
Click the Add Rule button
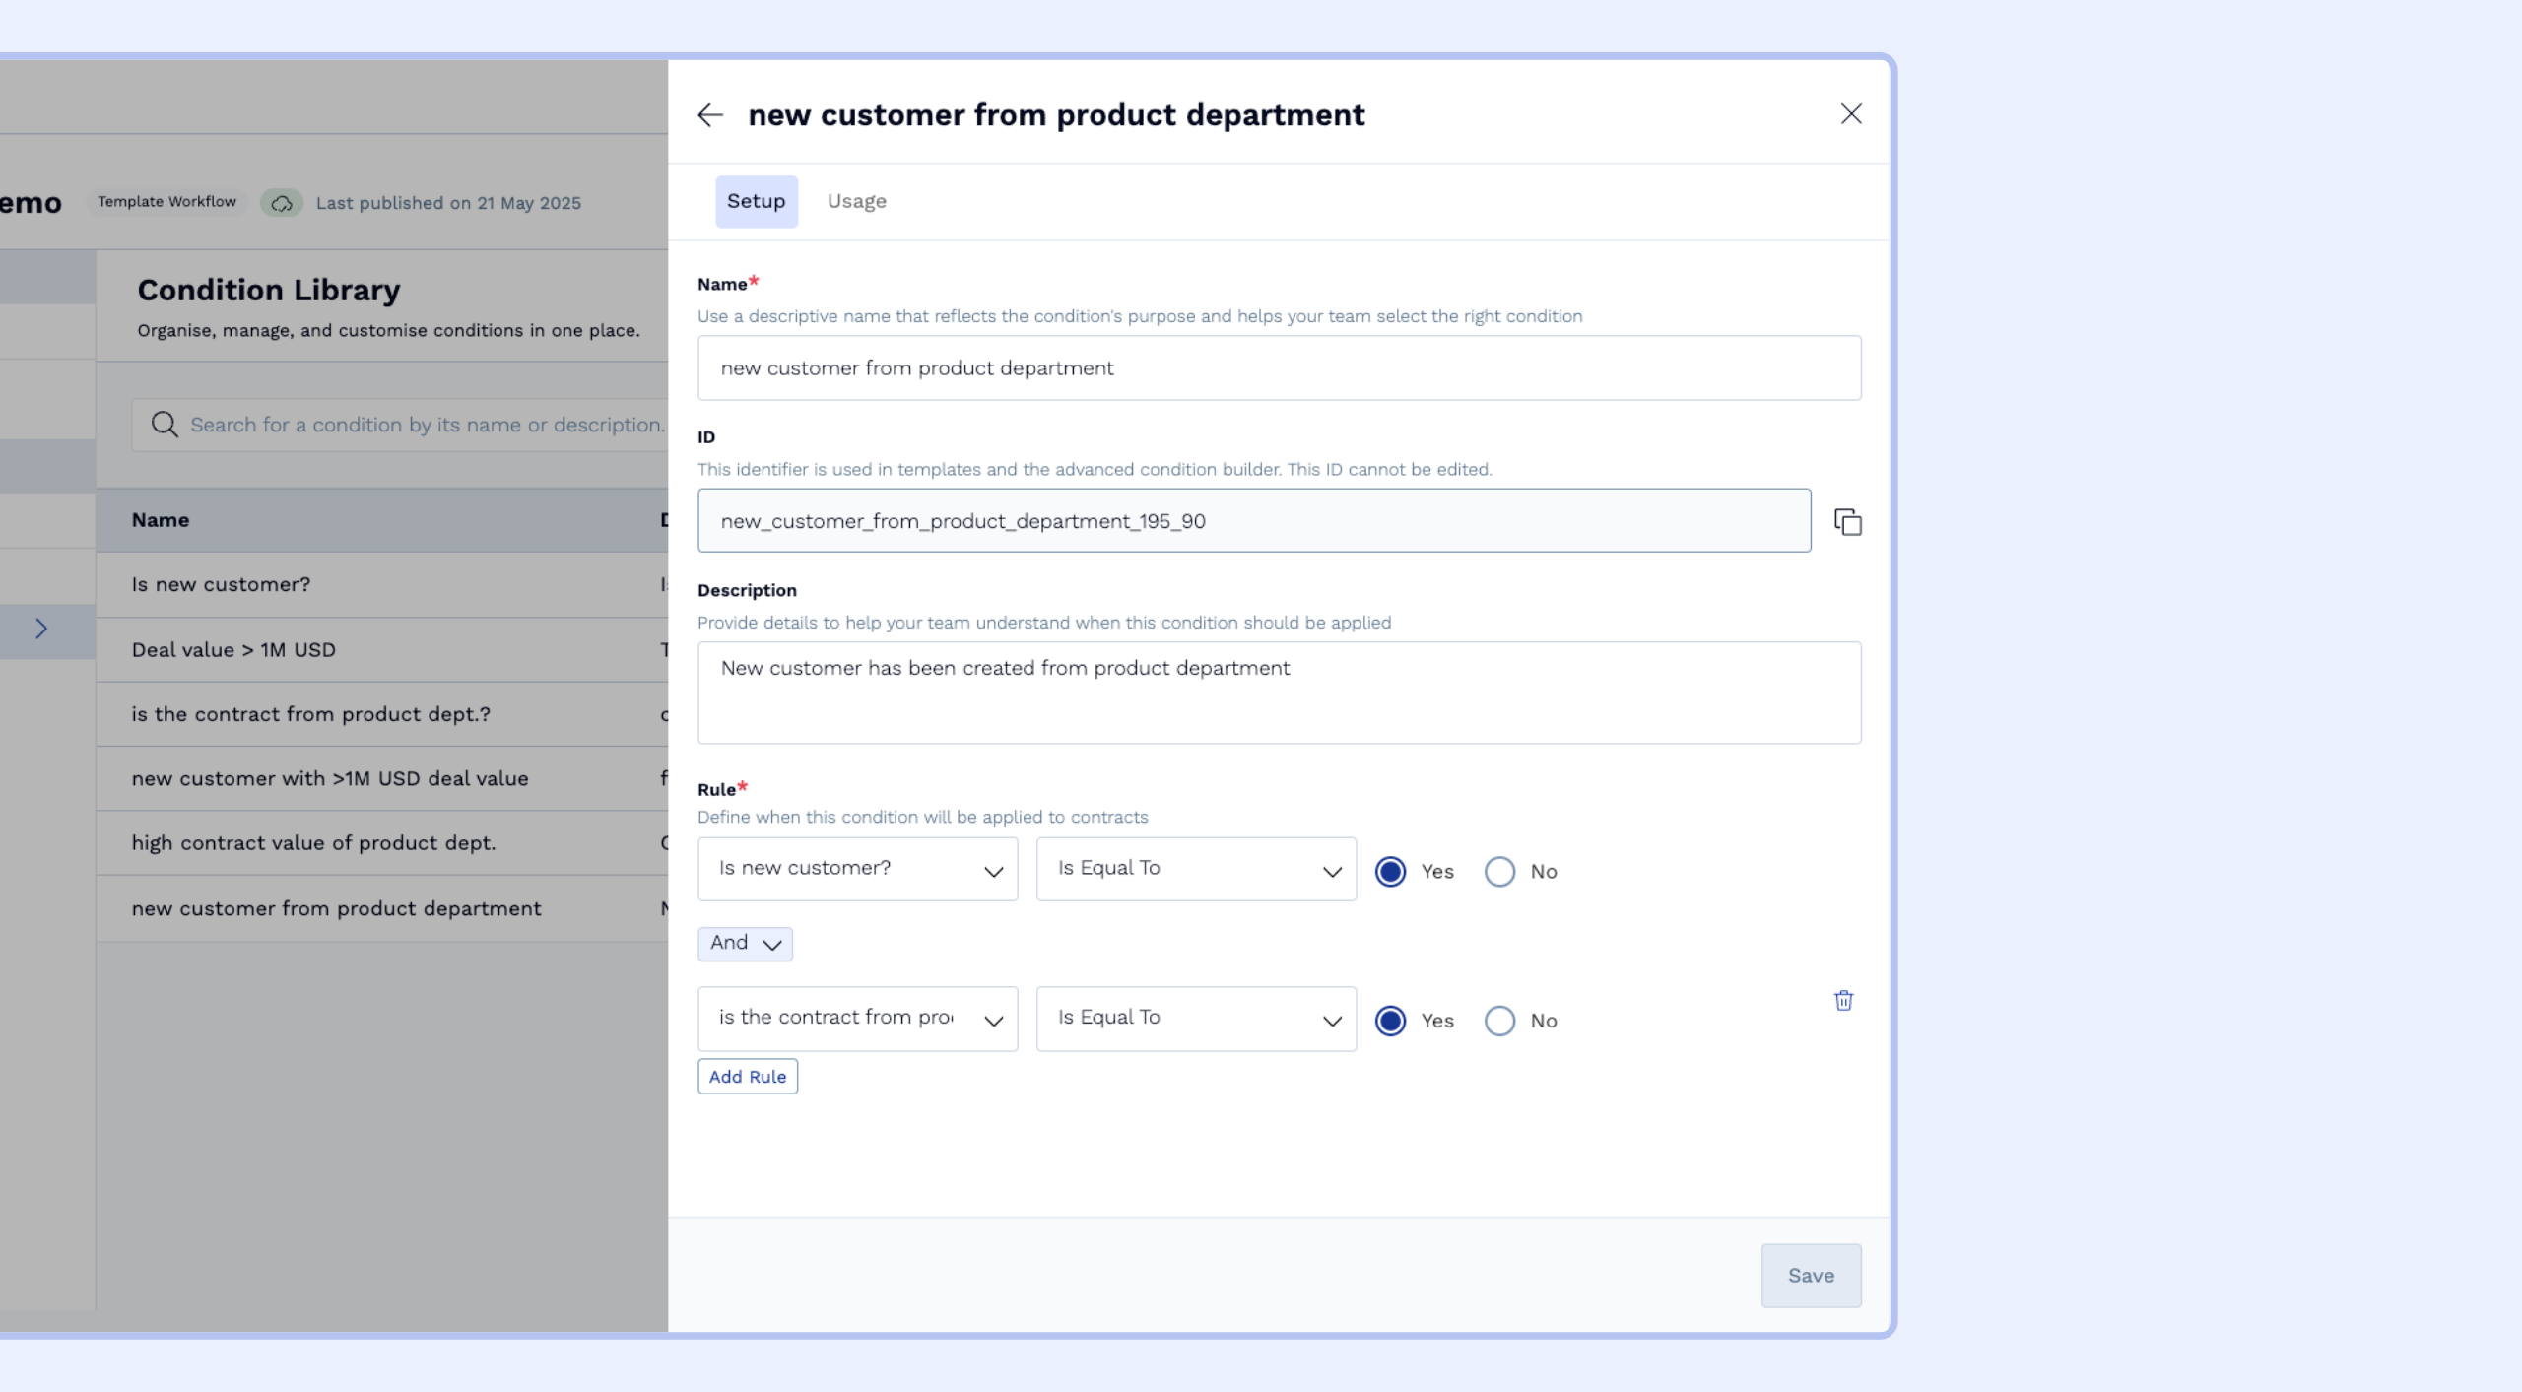coord(747,1077)
